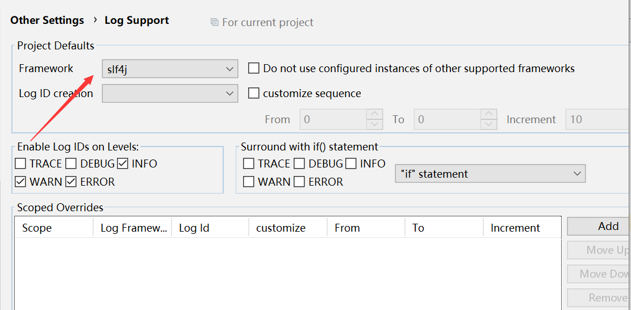Decrease the To value with down arrow
The image size is (631, 310).
tap(488, 124)
